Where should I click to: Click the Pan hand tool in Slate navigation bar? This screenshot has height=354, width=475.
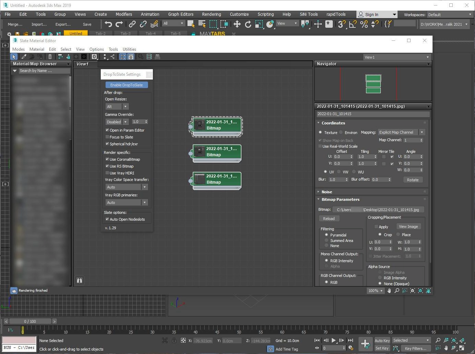pyautogui.click(x=389, y=291)
